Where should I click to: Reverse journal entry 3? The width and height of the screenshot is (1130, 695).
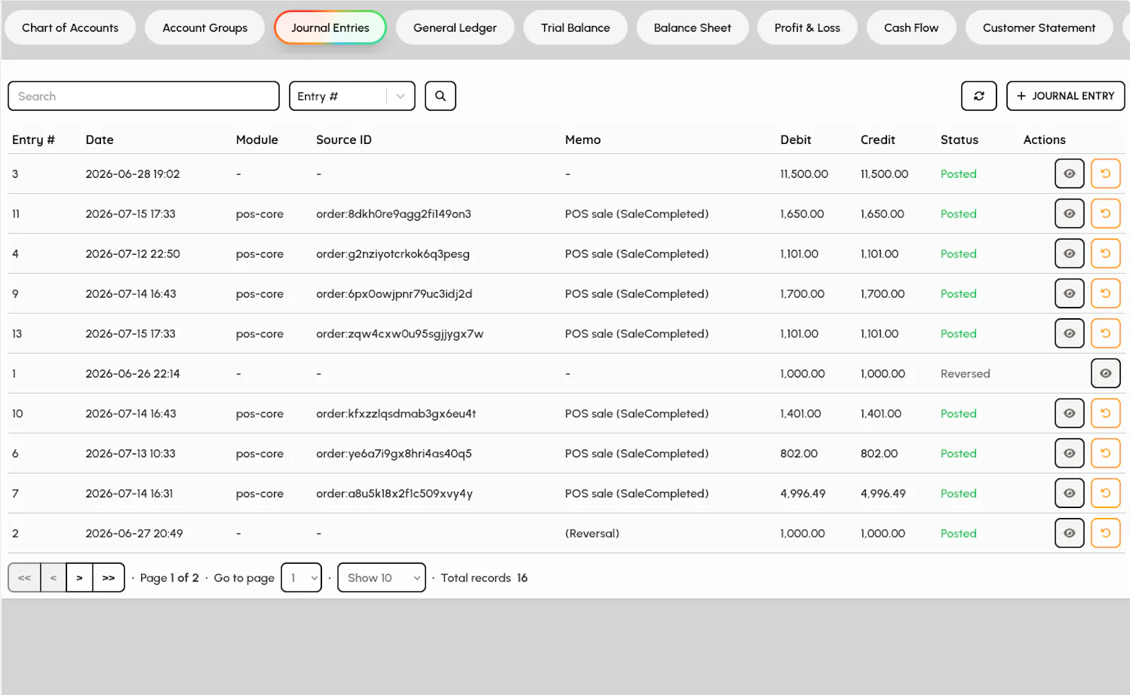[1105, 174]
